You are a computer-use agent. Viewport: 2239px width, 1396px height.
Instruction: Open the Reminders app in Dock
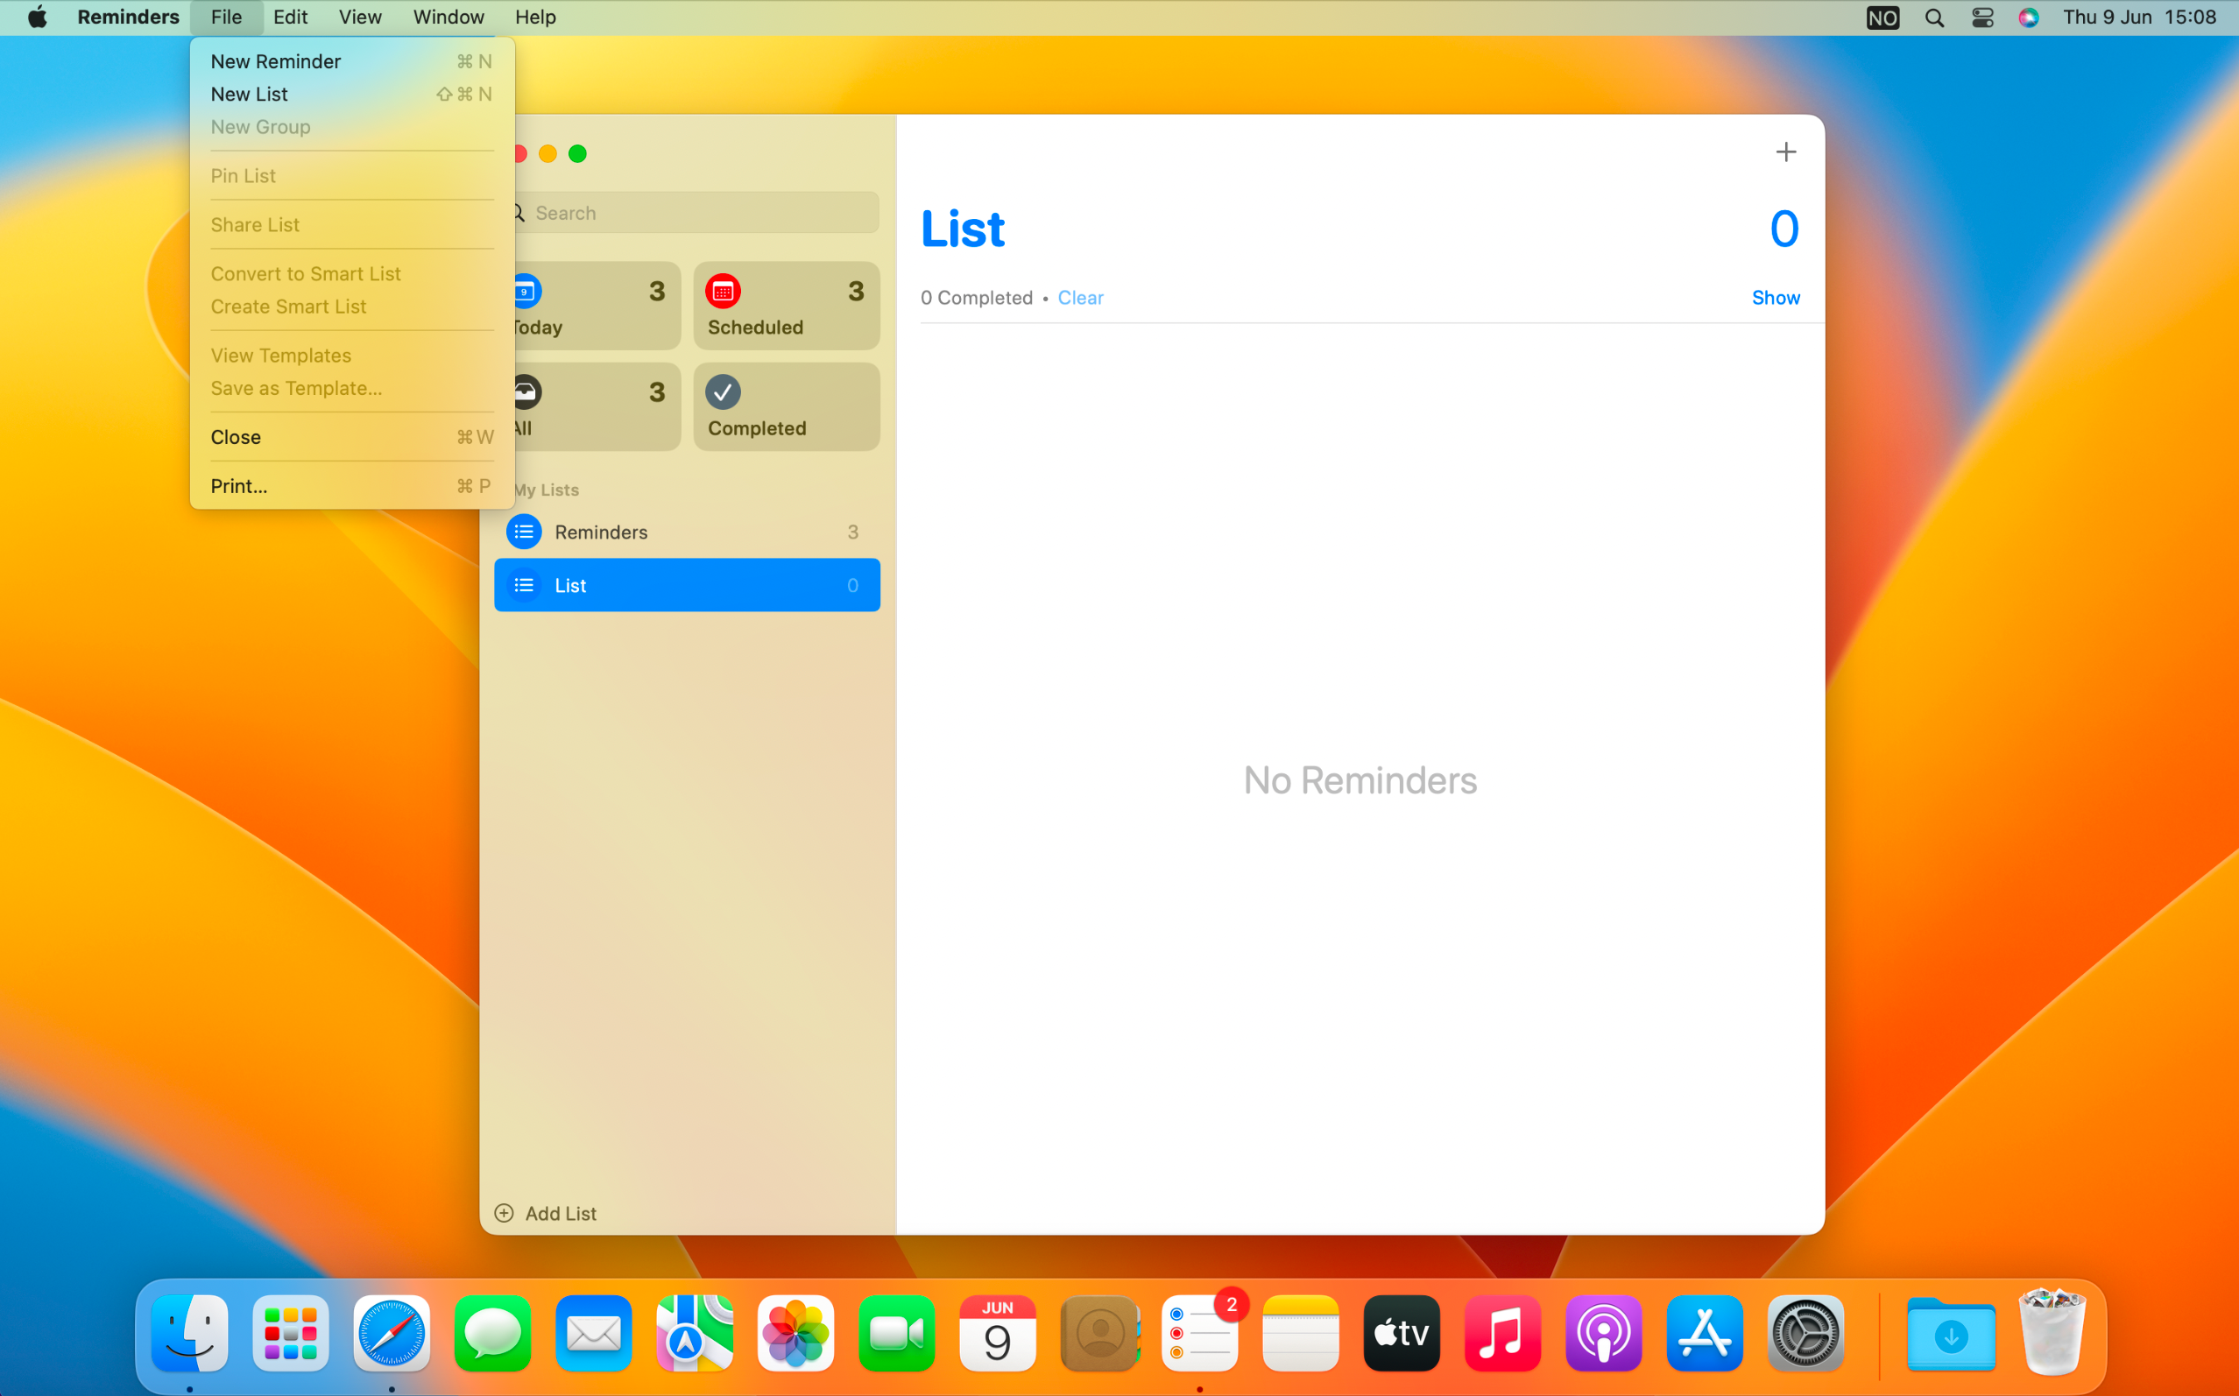1198,1333
